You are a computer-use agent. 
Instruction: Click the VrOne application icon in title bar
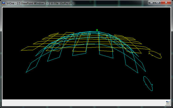4,3
